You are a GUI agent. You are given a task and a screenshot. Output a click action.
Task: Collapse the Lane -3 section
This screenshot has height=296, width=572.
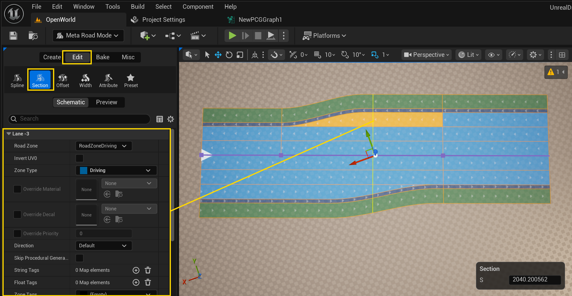pos(9,134)
